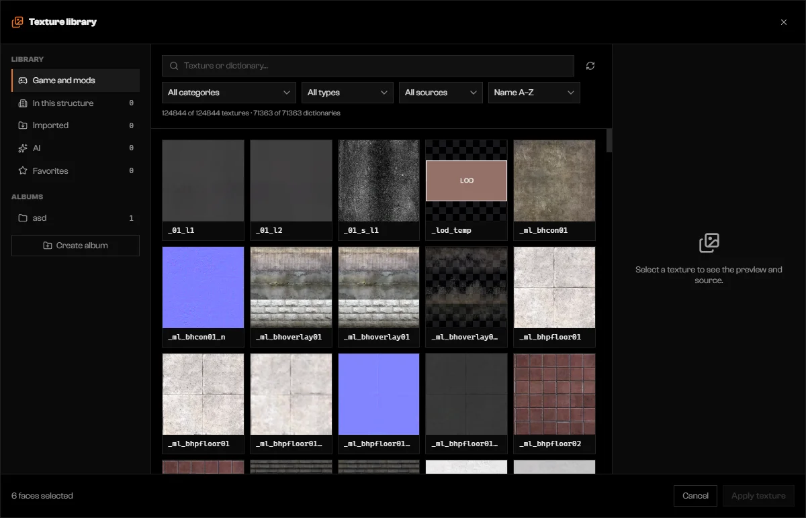Select the Game and mods library
The image size is (806, 518).
click(x=75, y=81)
